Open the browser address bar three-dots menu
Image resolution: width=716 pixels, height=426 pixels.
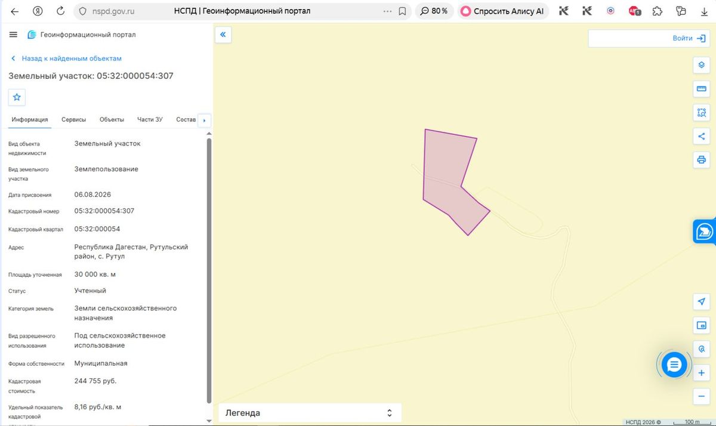pyautogui.click(x=388, y=11)
